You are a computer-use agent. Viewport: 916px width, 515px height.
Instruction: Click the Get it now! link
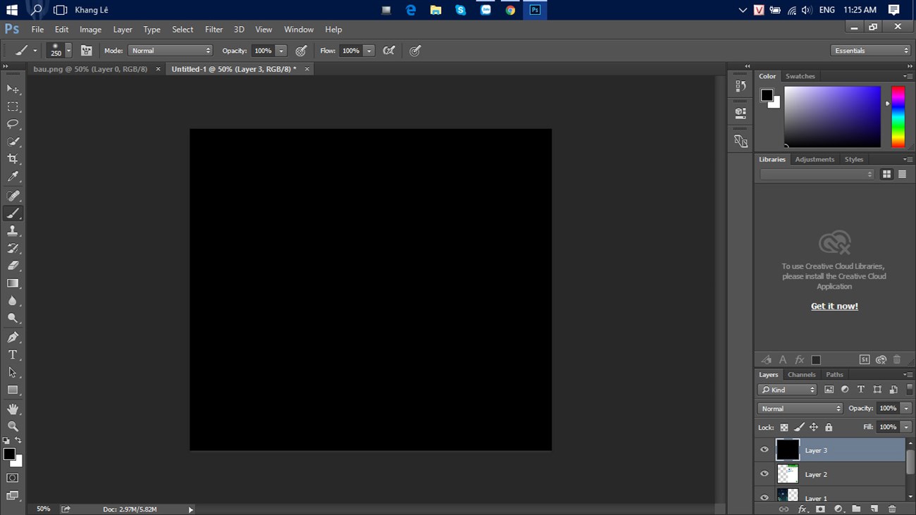[x=834, y=306]
